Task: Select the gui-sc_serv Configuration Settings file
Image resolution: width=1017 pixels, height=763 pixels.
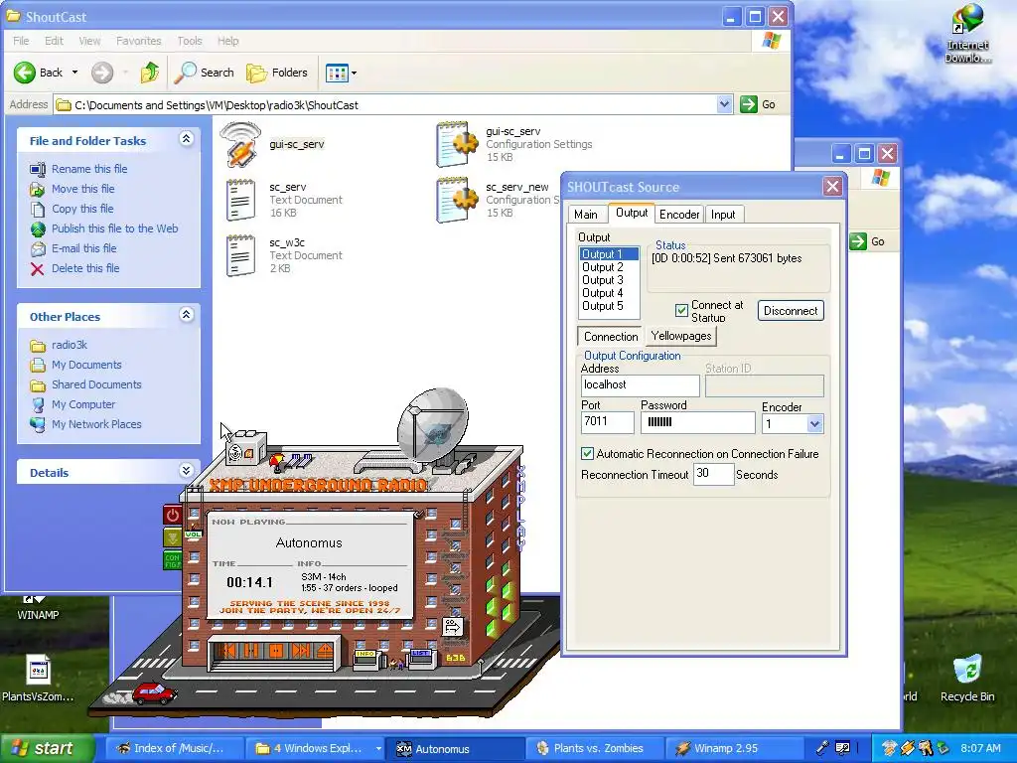Action: pos(514,144)
